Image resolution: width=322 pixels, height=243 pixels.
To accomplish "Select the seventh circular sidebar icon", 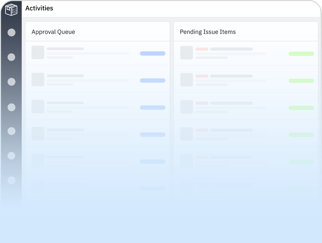I will (x=11, y=180).
